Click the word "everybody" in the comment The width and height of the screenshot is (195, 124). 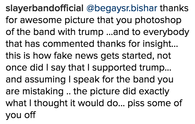pos(166,33)
